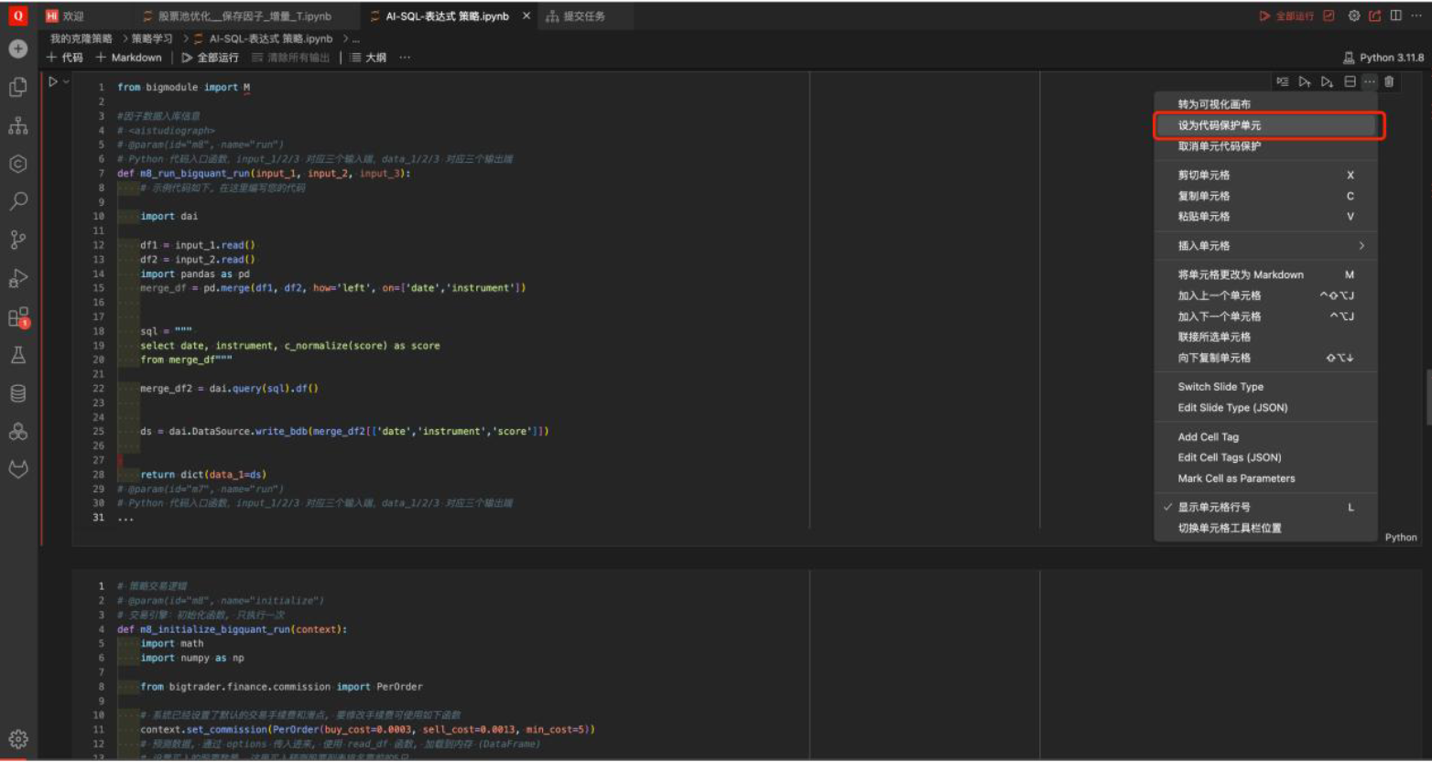1432x762 pixels.
Task: Open the Python 3.11.8 kernel selector
Action: point(1383,58)
